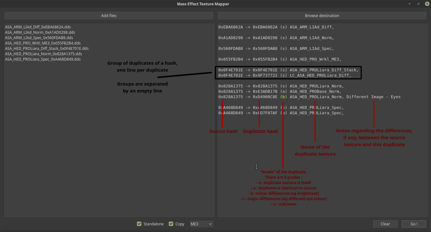The width and height of the screenshot is (431, 232).
Task: Maximize the Texture Mapper window
Action: [x=418, y=4]
